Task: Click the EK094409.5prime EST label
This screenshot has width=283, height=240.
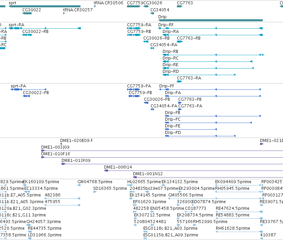Action: 233,182
